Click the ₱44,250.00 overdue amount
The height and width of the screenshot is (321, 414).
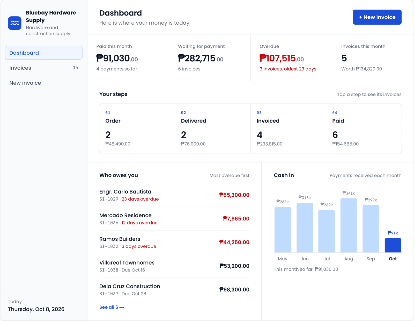[234, 242]
